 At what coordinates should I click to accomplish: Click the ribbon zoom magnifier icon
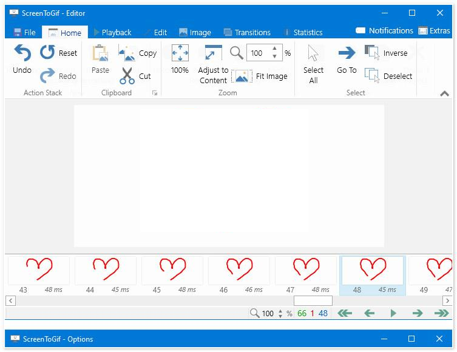point(236,53)
